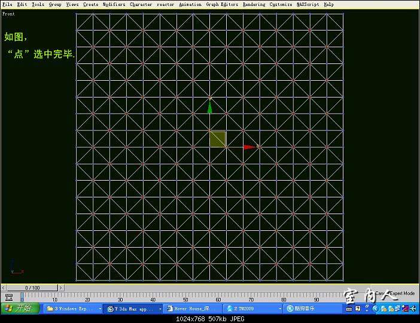Grab the red X-axis gizmo arrow

point(251,147)
